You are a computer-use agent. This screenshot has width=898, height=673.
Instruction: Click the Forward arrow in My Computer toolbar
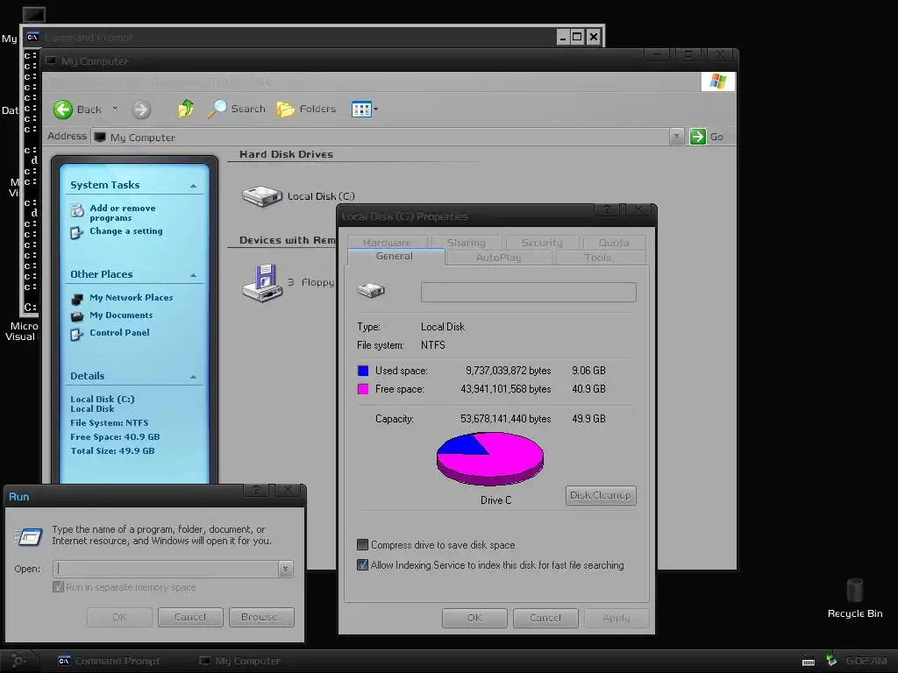(141, 110)
